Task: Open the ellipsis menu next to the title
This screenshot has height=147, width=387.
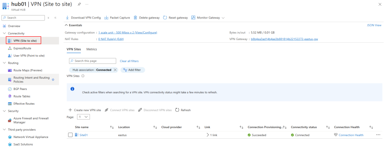Action: tap(87, 4)
